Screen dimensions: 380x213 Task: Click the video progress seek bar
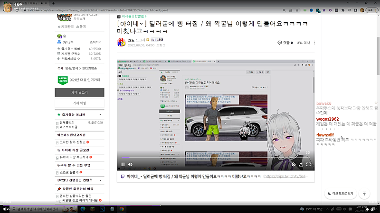[214, 158]
